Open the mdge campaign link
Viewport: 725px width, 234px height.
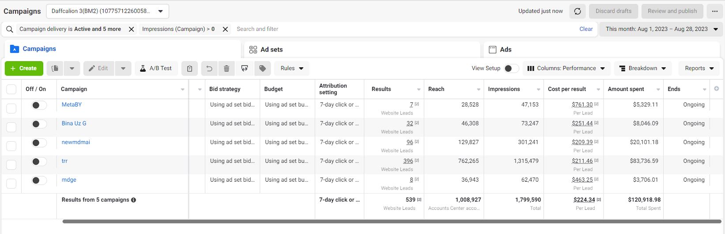[69, 180]
